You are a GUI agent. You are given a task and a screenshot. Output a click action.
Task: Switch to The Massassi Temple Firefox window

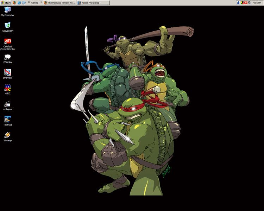60,3
